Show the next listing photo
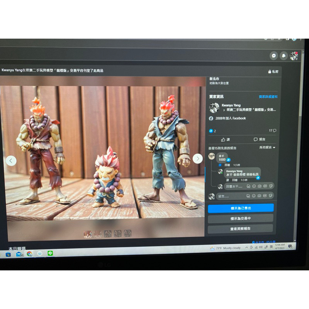Viewport: 309px width, 309px height. click(198, 159)
